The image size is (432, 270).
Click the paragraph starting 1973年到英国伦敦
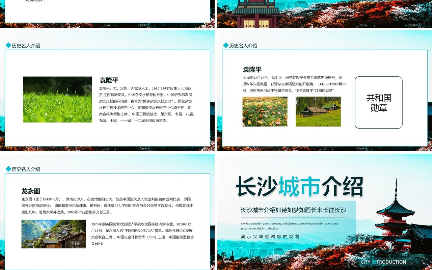[x=142, y=234]
